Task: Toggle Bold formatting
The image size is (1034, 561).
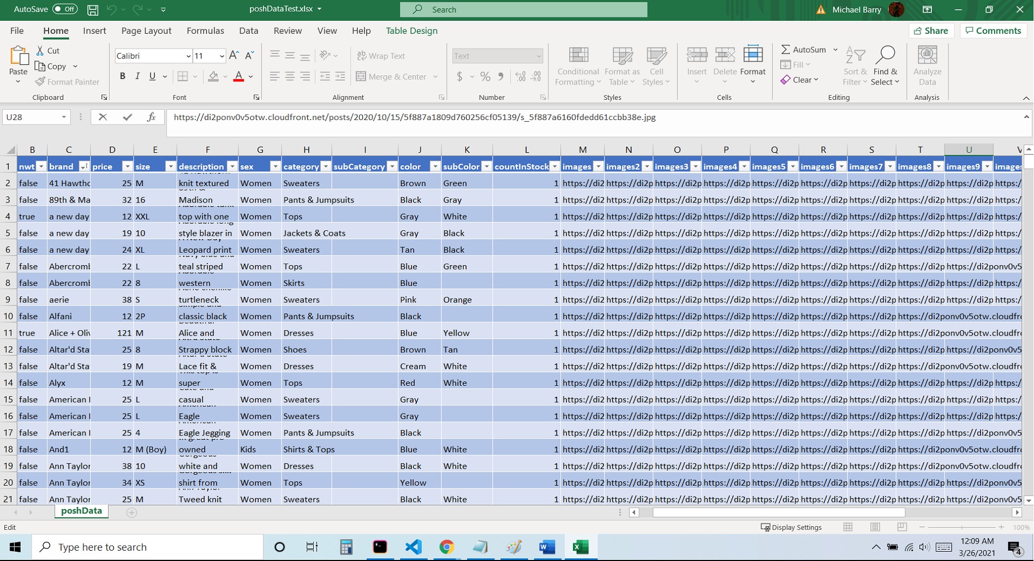Action: [x=122, y=76]
